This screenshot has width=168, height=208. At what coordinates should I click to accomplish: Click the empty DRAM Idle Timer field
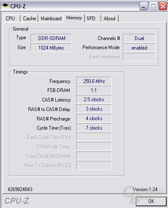[x=94, y=147]
